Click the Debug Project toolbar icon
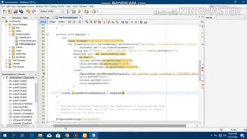 click(86, 11)
